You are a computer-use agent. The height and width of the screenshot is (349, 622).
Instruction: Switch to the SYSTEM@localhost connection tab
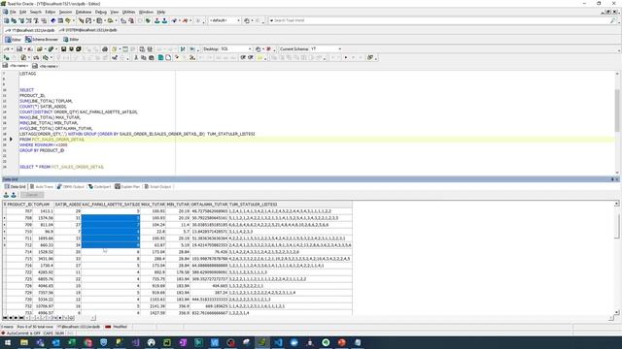[88, 30]
